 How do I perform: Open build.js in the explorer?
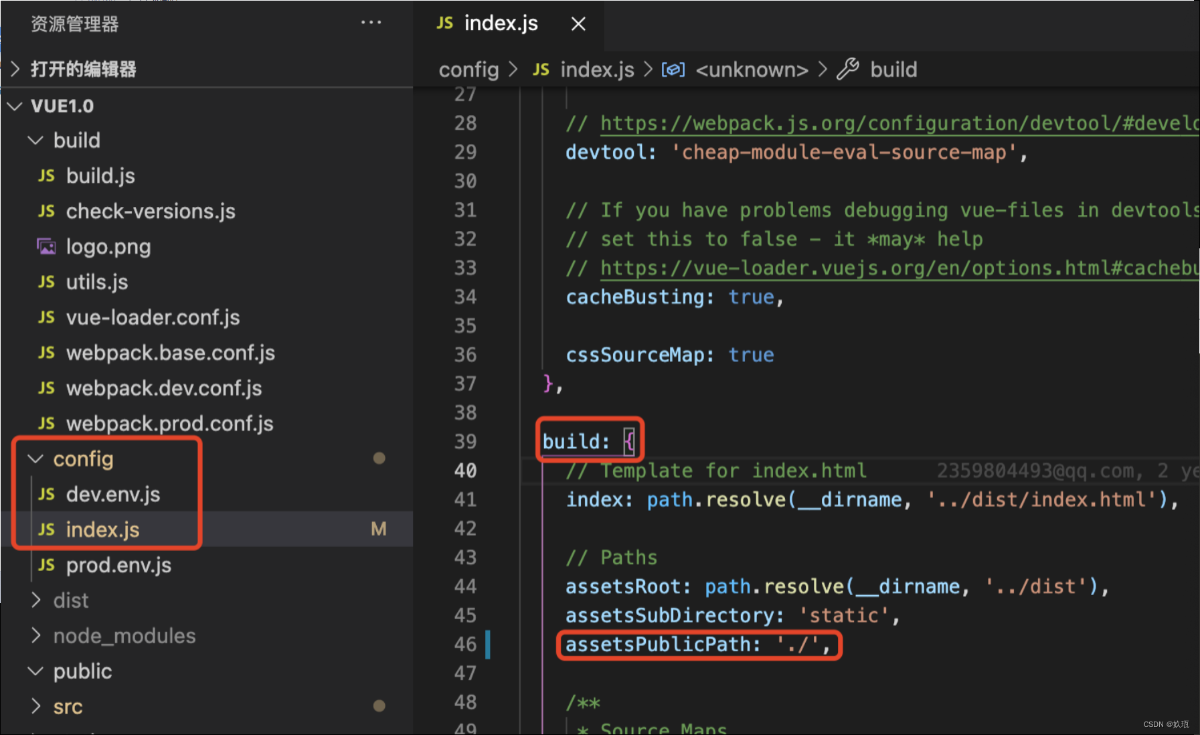pos(100,176)
